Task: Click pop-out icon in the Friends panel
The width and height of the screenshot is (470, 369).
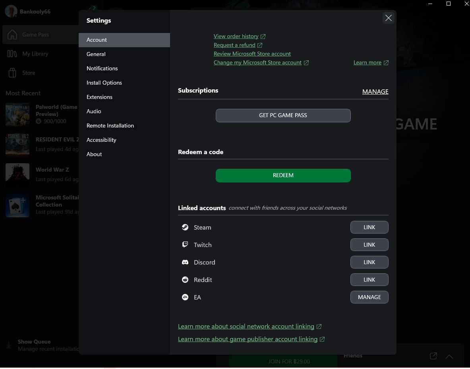Action: point(433,356)
